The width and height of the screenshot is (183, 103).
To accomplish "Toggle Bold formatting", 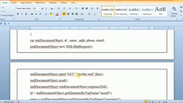I will tap(18, 14).
